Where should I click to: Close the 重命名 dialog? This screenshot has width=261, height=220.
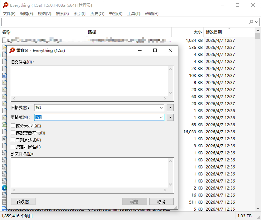coord(170,50)
